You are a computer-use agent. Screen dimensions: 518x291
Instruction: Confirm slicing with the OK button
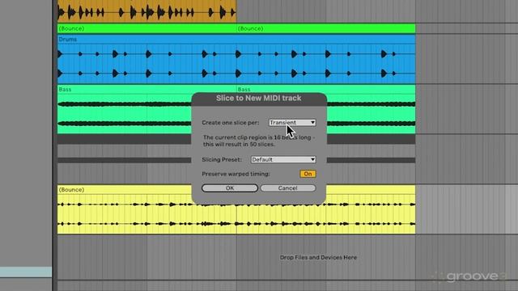click(230, 188)
